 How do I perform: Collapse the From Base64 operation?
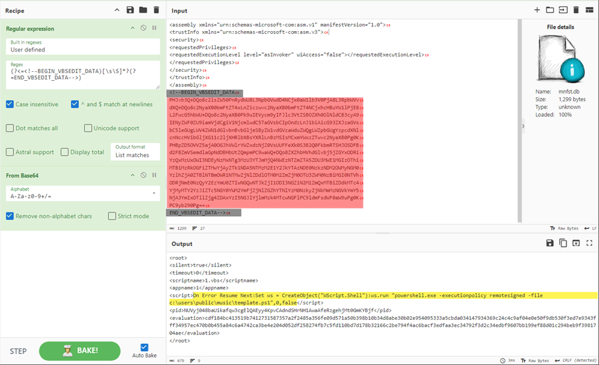point(133,175)
